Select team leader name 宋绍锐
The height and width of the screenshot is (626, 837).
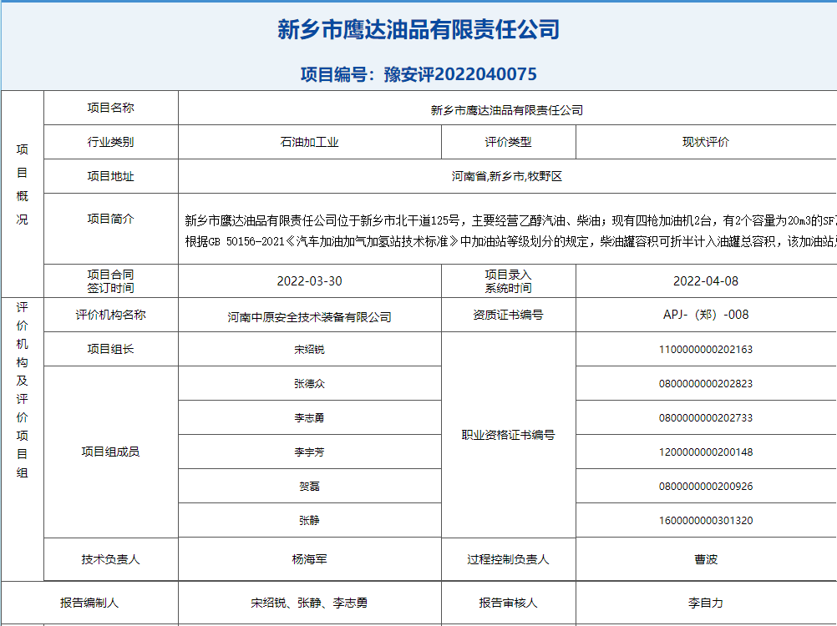click(310, 349)
